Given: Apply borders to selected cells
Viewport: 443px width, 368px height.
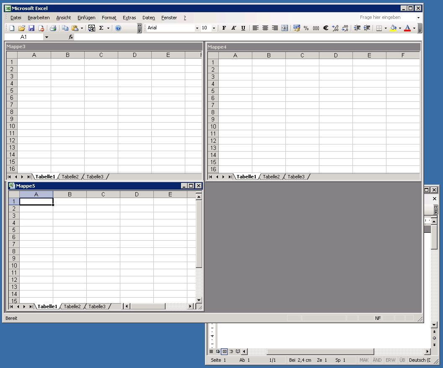Looking at the screenshot, I should tap(379, 28).
